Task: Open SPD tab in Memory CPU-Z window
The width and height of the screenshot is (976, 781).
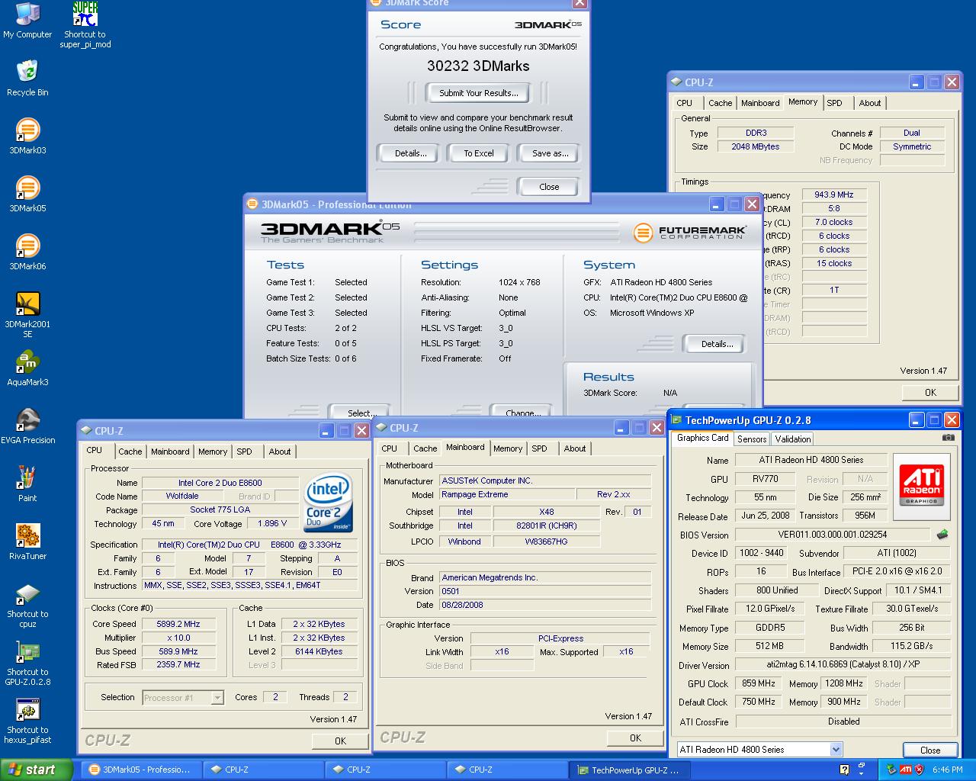Action: coord(834,103)
